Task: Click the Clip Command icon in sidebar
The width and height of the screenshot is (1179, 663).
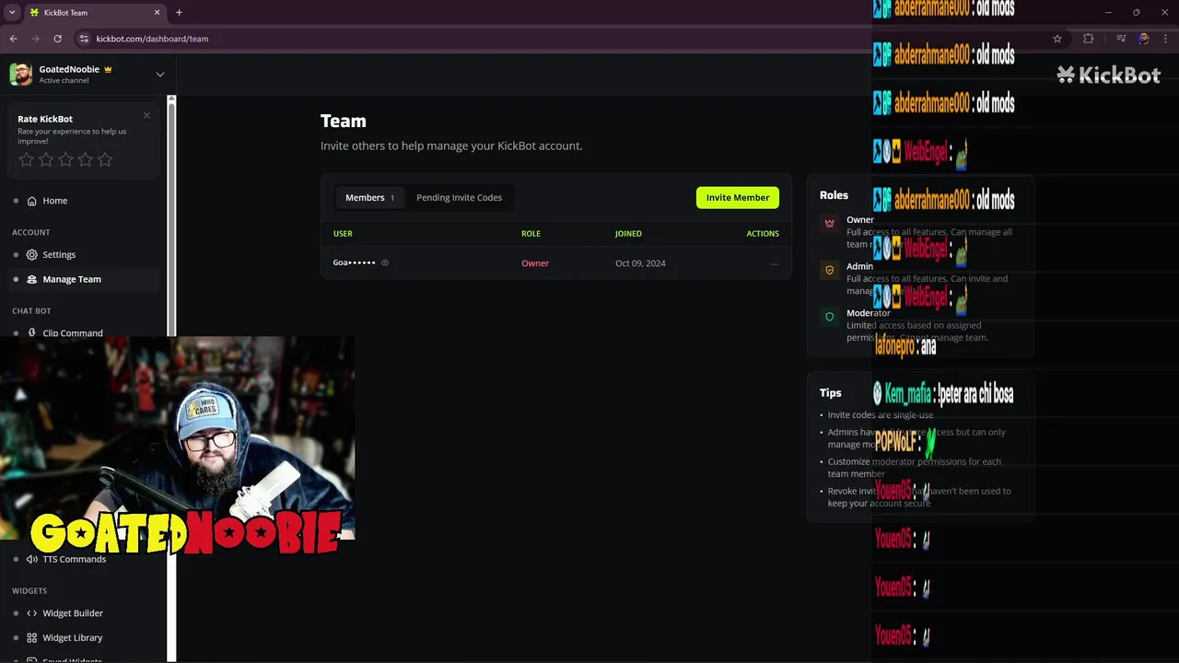Action: 32,333
